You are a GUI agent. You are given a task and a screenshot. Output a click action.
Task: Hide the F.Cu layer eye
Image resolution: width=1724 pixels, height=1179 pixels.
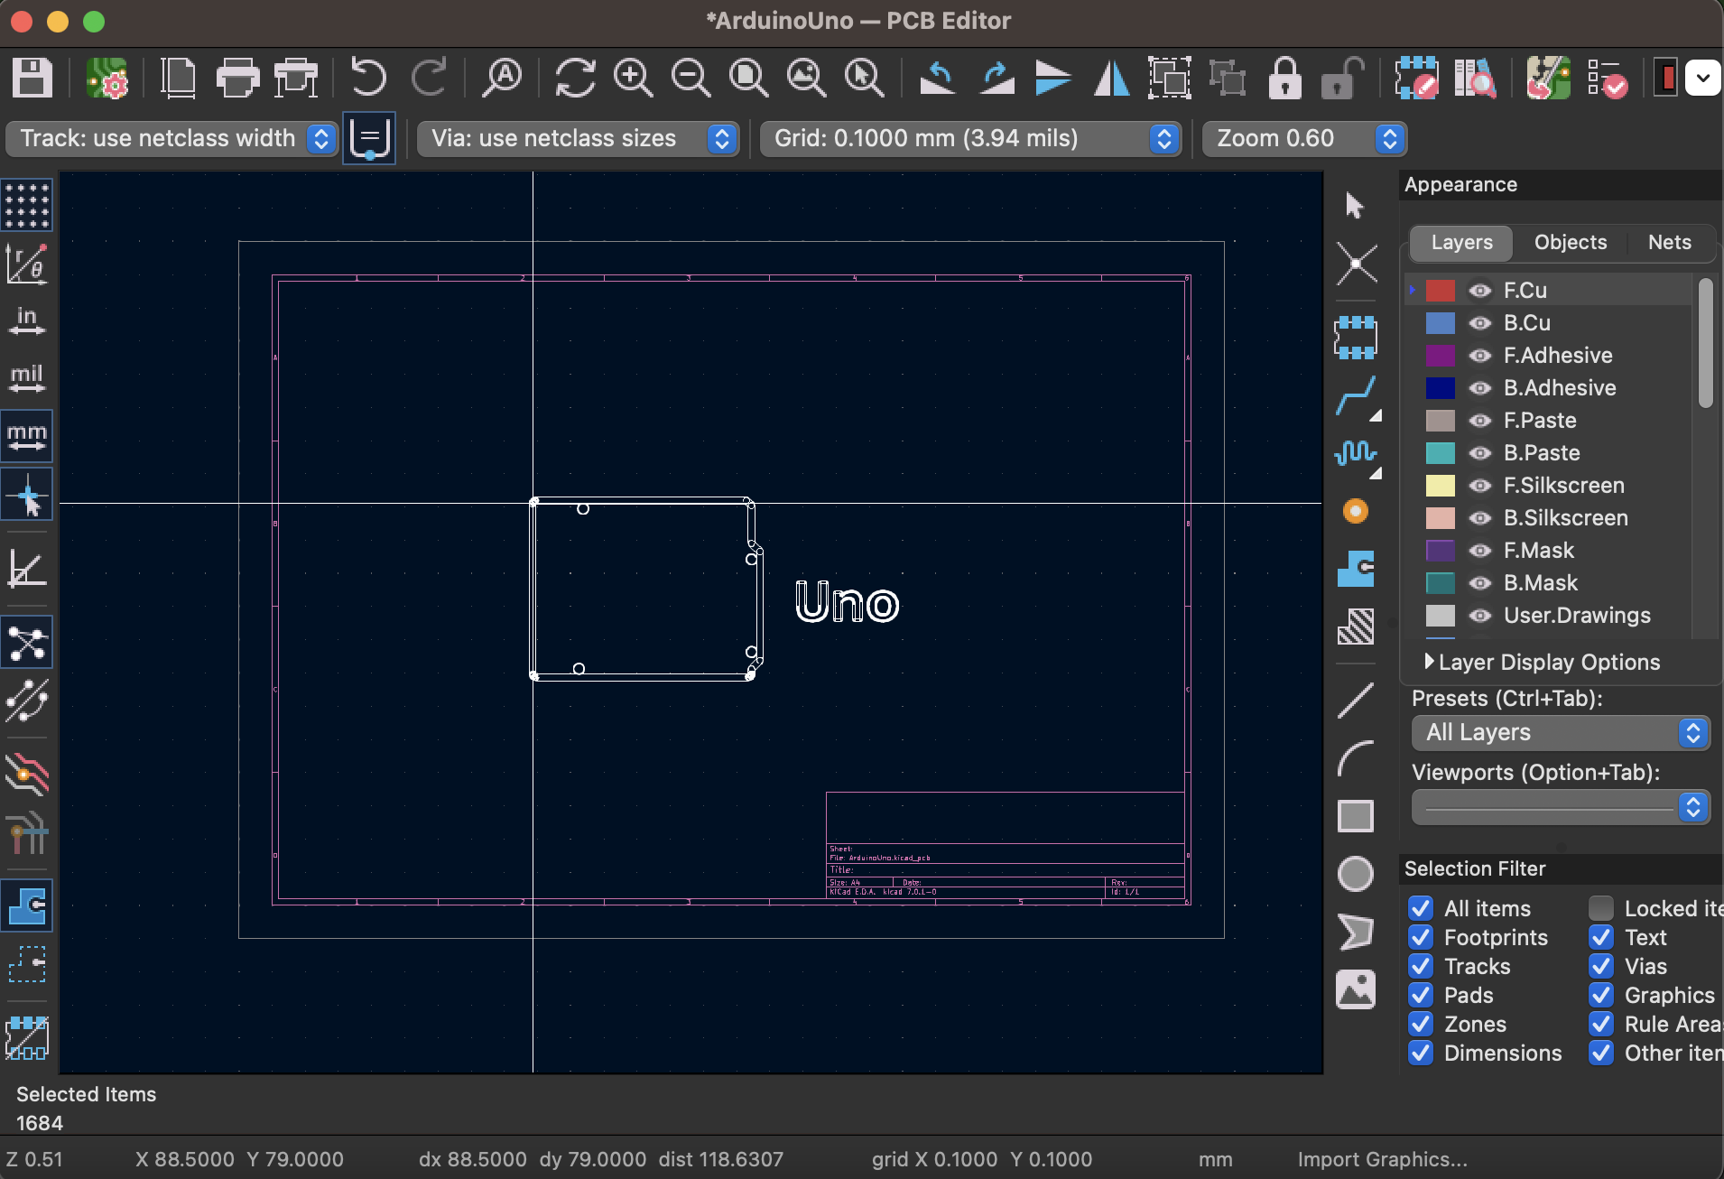pyautogui.click(x=1479, y=291)
